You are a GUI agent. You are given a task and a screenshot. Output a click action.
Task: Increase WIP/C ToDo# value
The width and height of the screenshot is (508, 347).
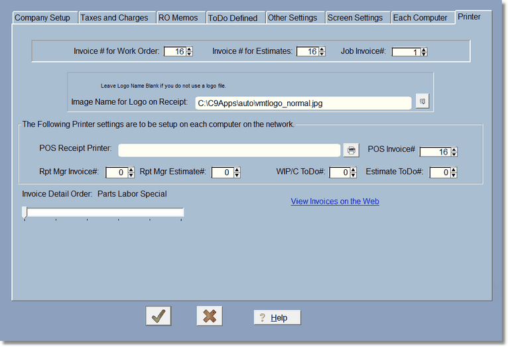point(353,170)
